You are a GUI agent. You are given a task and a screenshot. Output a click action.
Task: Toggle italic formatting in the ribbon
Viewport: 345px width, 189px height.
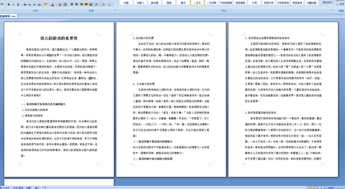tap(13, 5)
